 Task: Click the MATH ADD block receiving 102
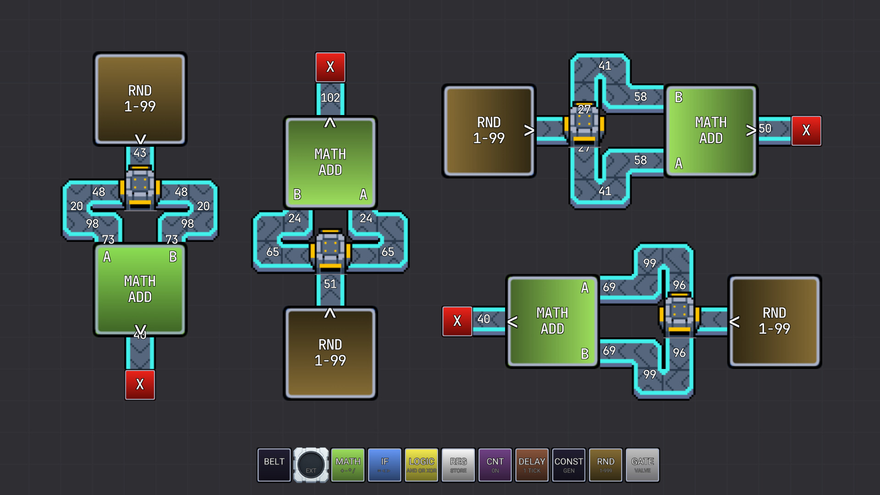coord(330,163)
